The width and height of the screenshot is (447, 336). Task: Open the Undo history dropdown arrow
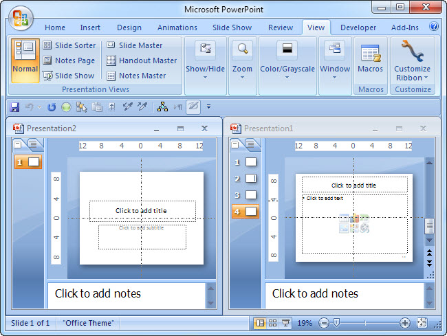(39, 107)
